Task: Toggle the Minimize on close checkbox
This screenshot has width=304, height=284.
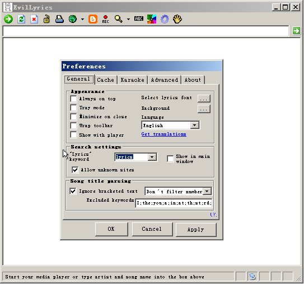Action: [73, 117]
